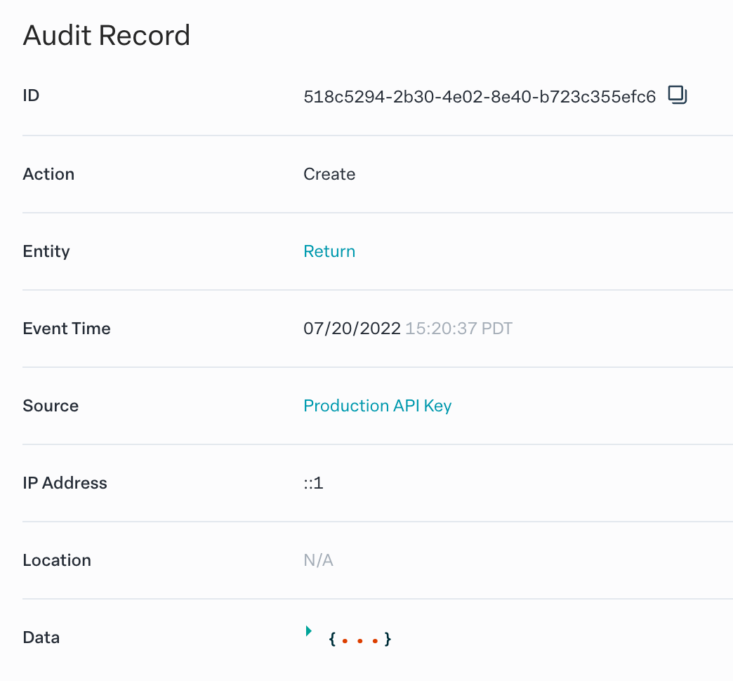
Task: Click the closing curly brace in Data
Action: click(x=388, y=639)
